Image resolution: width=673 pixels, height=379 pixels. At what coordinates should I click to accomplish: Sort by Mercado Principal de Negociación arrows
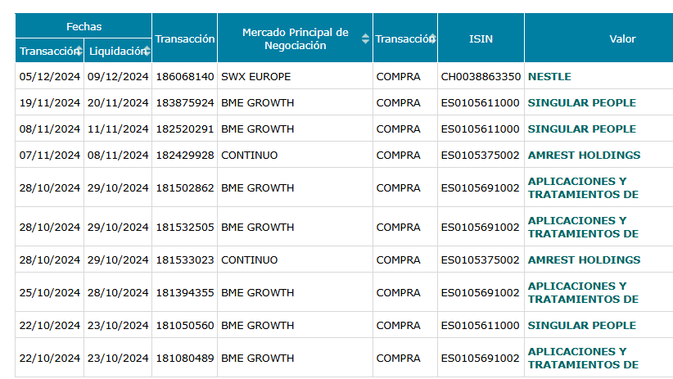(365, 38)
